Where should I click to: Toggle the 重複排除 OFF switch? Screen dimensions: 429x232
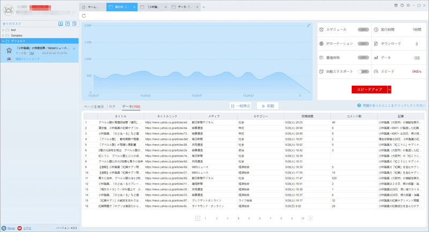tap(363, 58)
